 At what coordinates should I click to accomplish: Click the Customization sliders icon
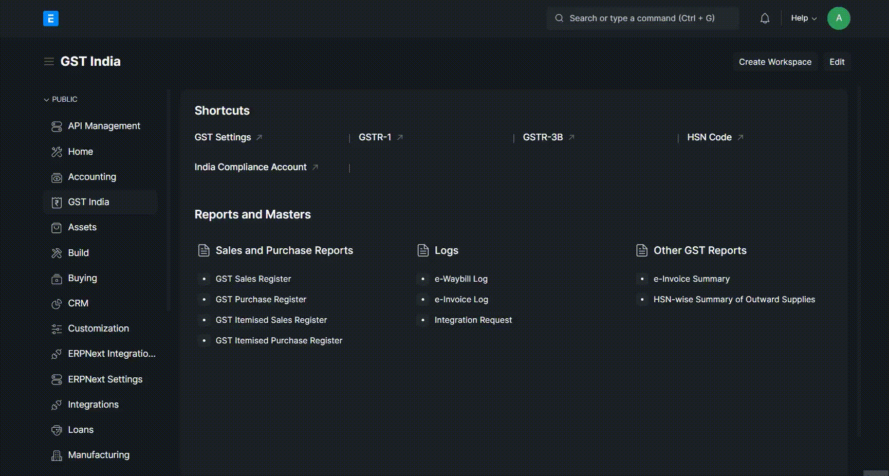coord(57,329)
